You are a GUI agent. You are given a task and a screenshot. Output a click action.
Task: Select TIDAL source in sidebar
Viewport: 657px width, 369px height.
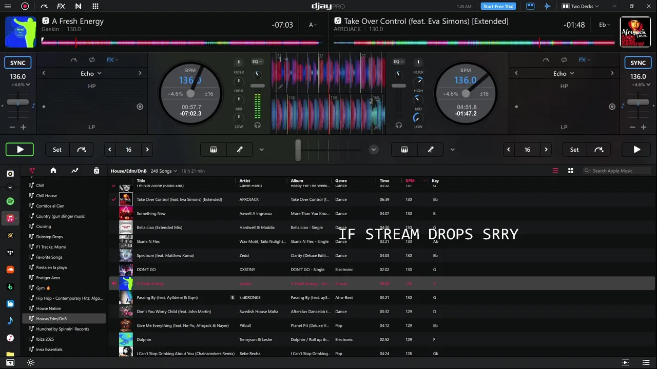coord(10,253)
